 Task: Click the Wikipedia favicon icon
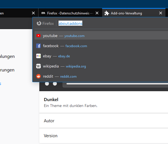[38, 66]
